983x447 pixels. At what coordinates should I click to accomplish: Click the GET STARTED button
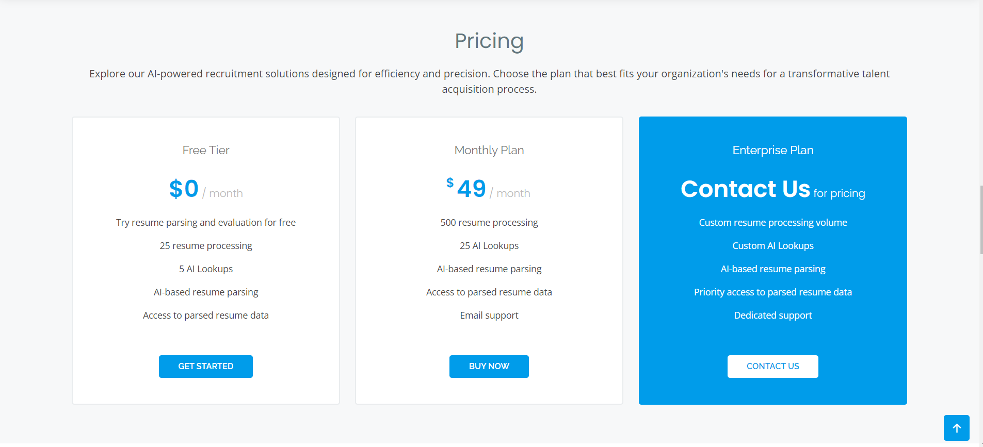pyautogui.click(x=206, y=367)
